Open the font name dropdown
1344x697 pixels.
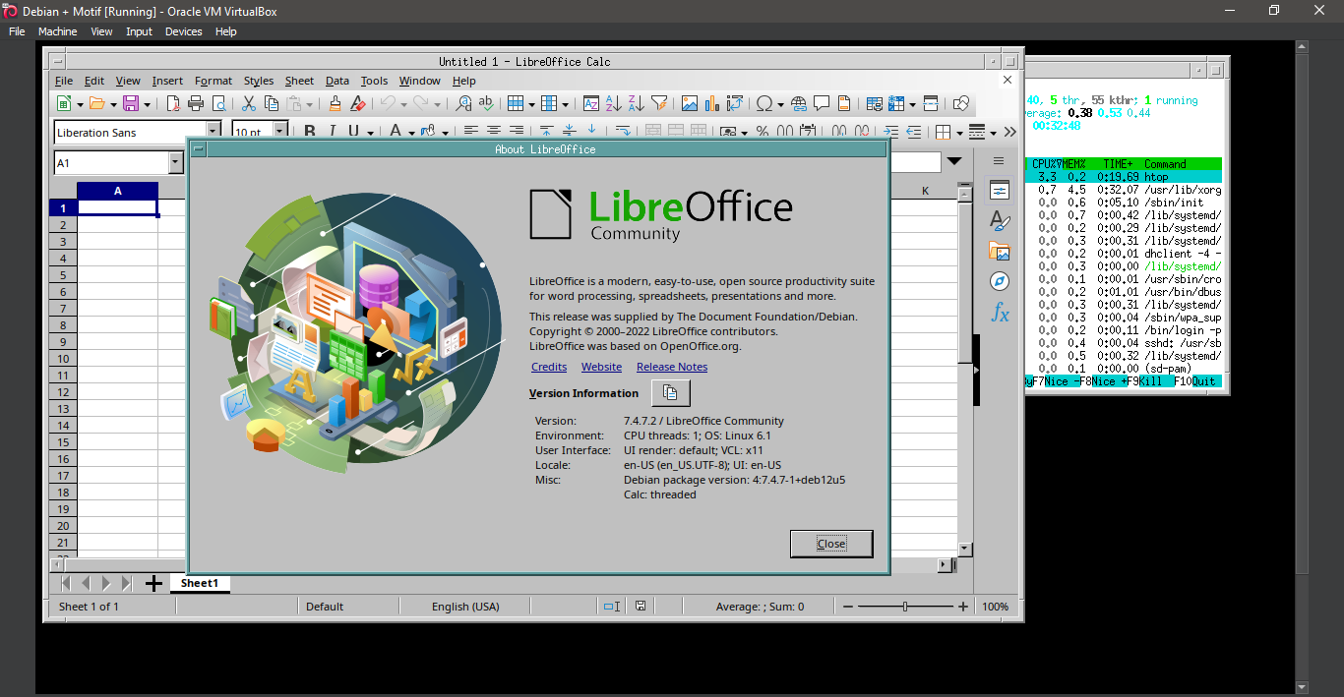[214, 132]
